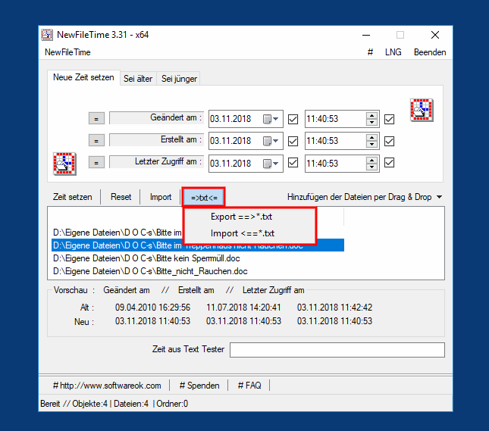Click the = button beside Letzter Zugriff am
The image size is (489, 431).
(x=96, y=162)
